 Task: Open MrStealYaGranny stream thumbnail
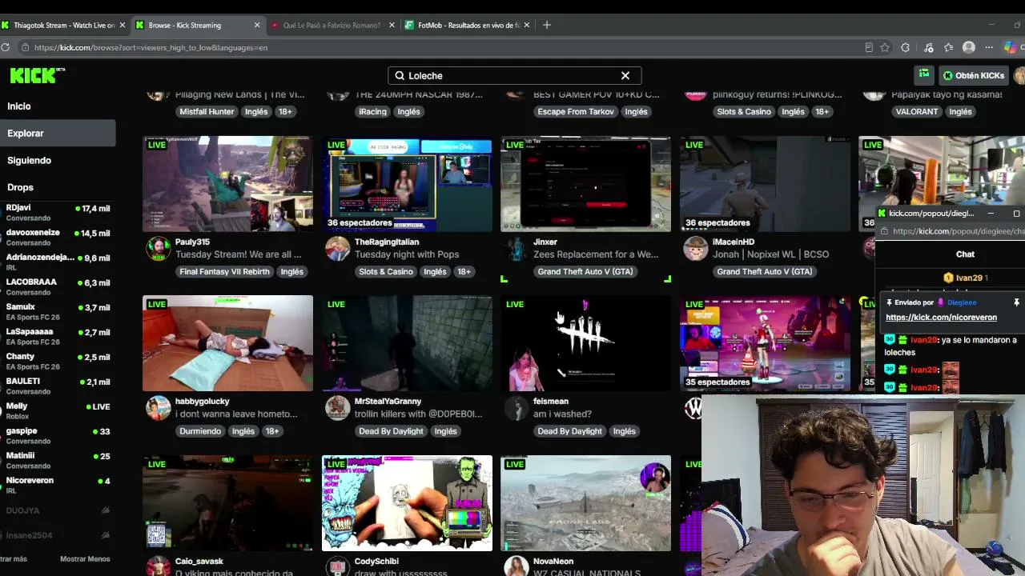point(407,343)
